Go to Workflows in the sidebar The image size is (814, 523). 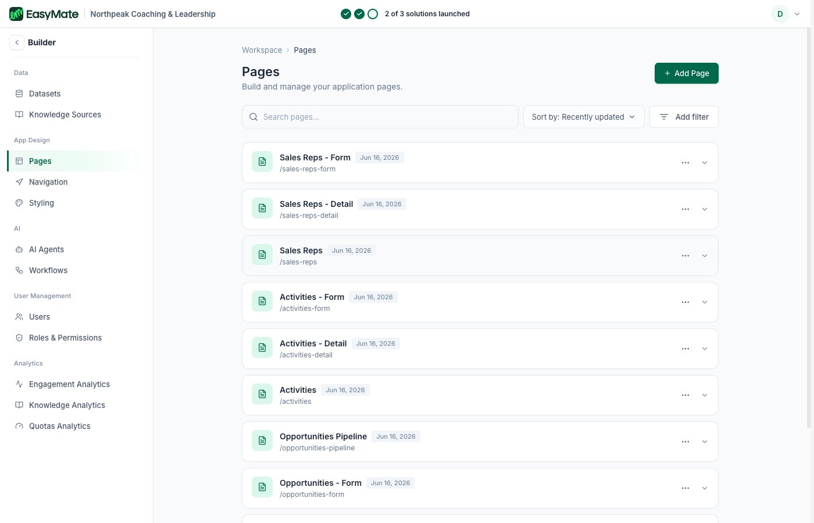(73, 270)
